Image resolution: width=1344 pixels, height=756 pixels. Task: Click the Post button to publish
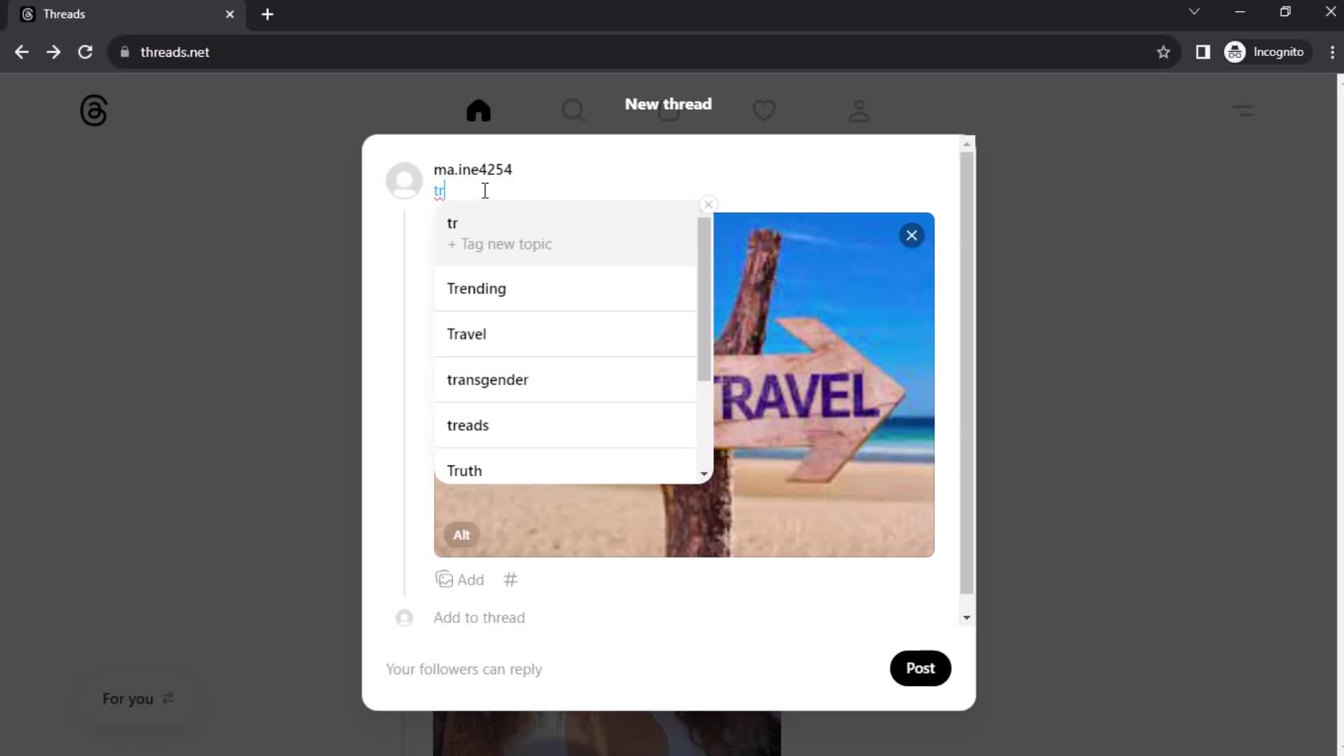(x=920, y=667)
